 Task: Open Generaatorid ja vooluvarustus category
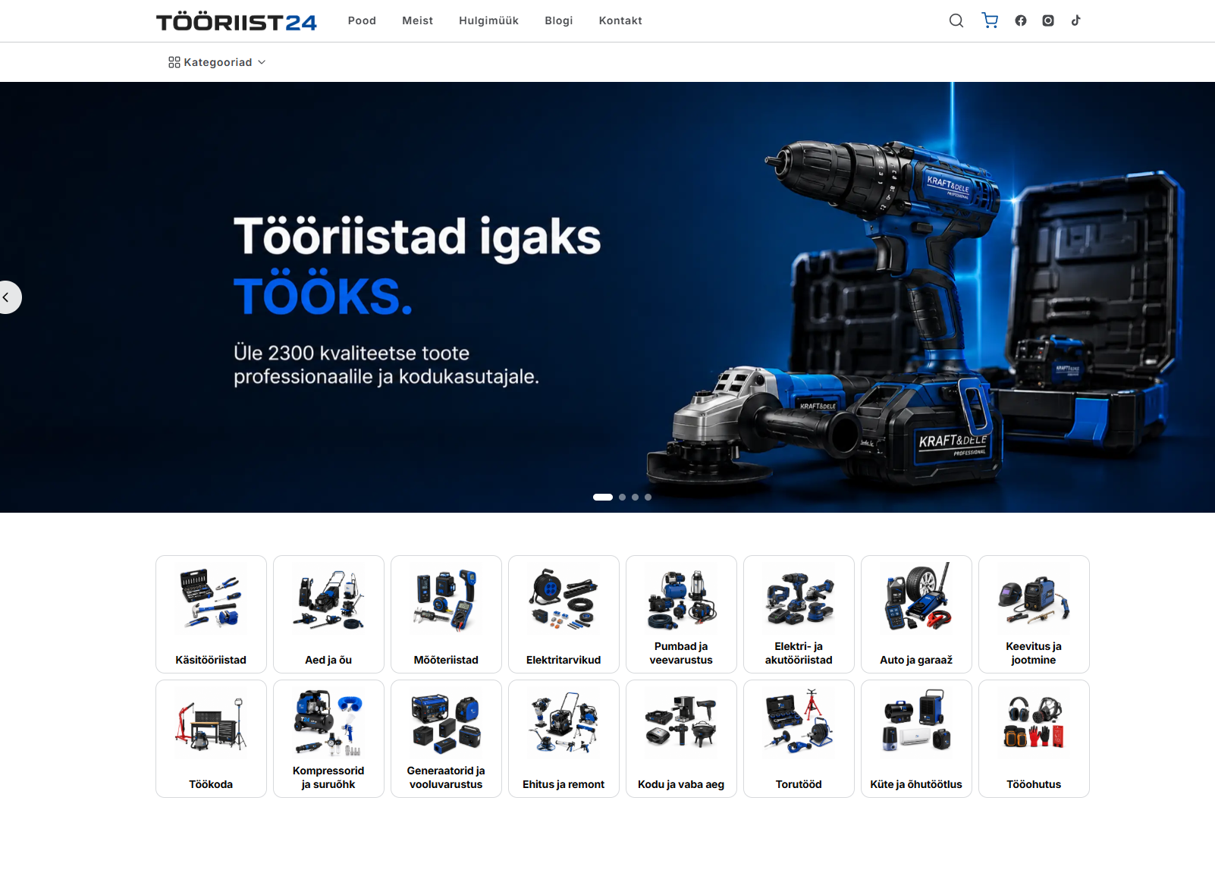click(x=446, y=739)
